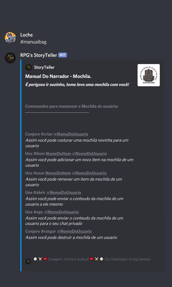The height and width of the screenshot is (287, 172).
Task: Click the StoryTeller embed author name
Action: pos(44,67)
